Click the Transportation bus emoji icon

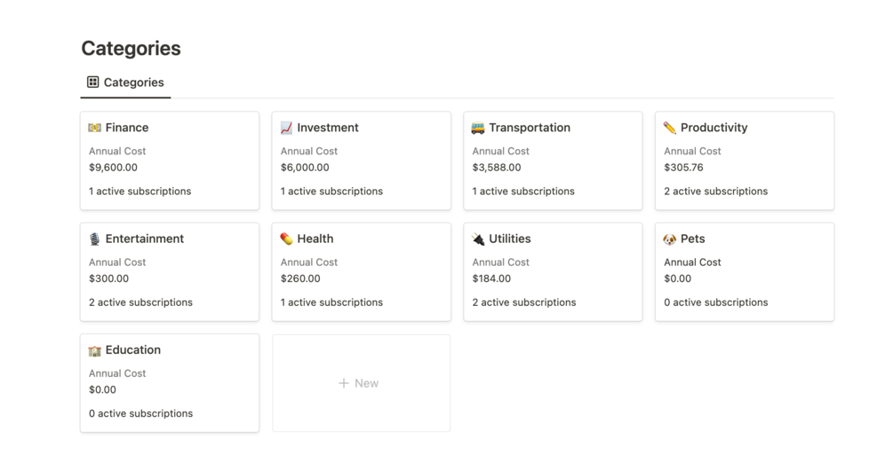478,128
